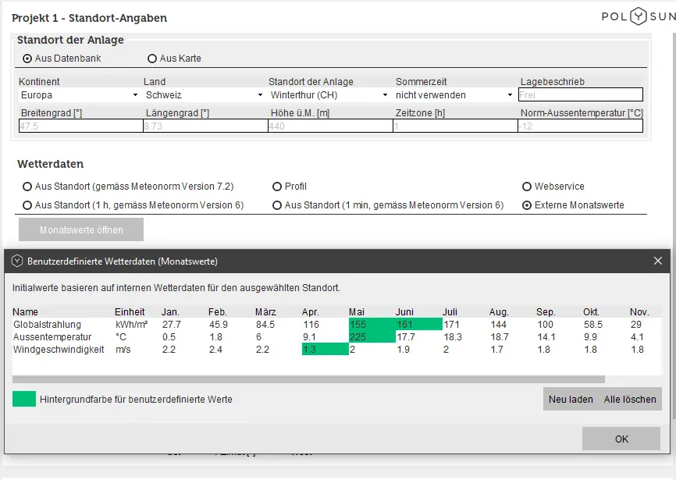Select Aug. Globalstrahlung value 144
676x480 pixels.
point(498,325)
